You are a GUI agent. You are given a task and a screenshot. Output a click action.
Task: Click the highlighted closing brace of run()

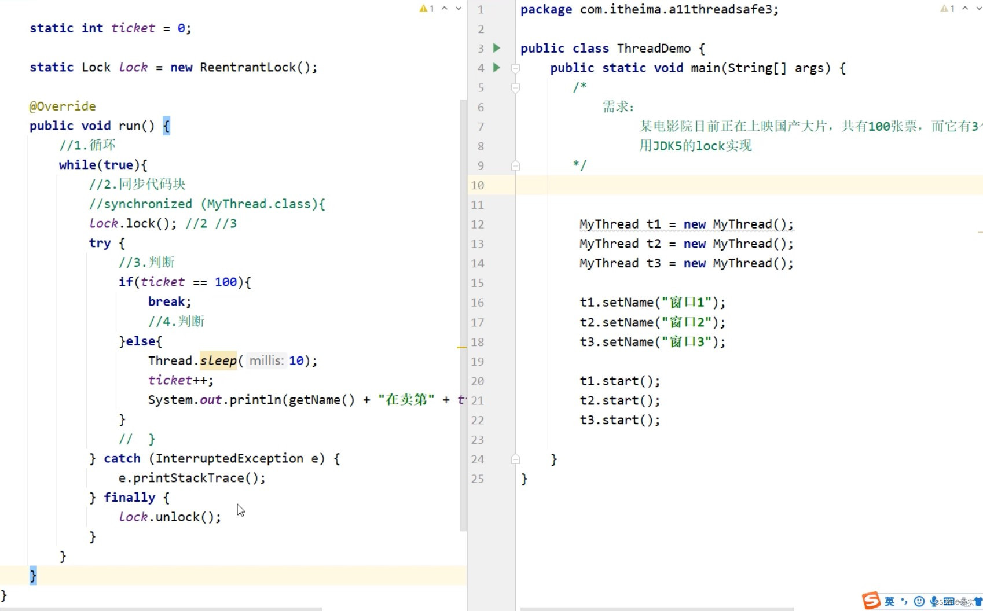coord(33,576)
